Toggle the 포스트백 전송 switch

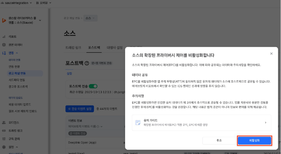tap(93, 87)
